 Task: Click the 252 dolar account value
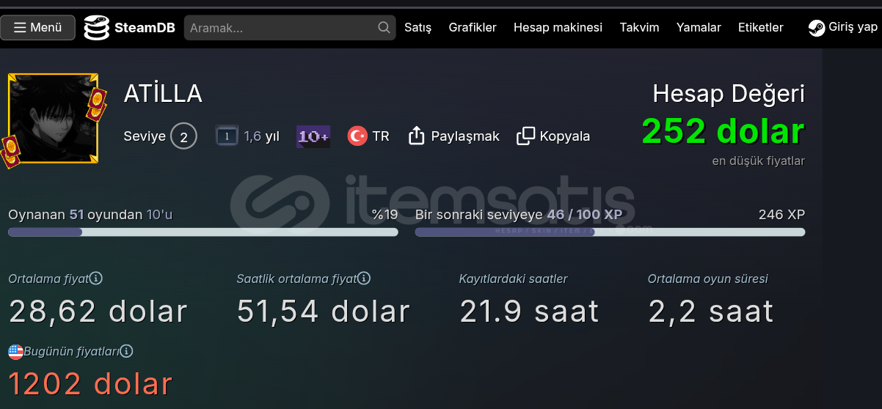723,132
